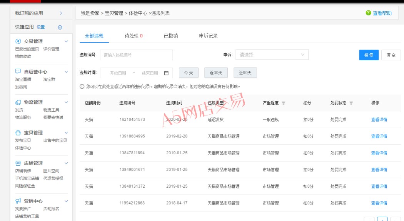Collapse the 宝贝管理 section chevron

coord(66,133)
